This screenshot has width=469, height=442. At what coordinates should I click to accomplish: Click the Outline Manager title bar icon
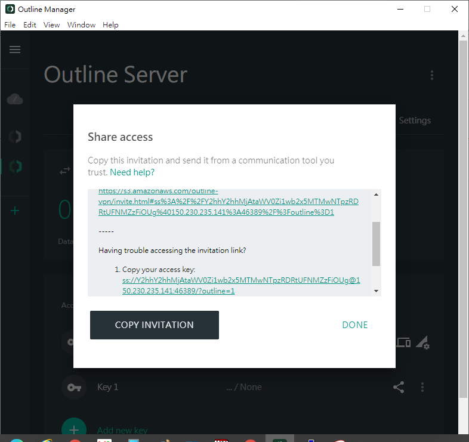pyautogui.click(x=10, y=9)
